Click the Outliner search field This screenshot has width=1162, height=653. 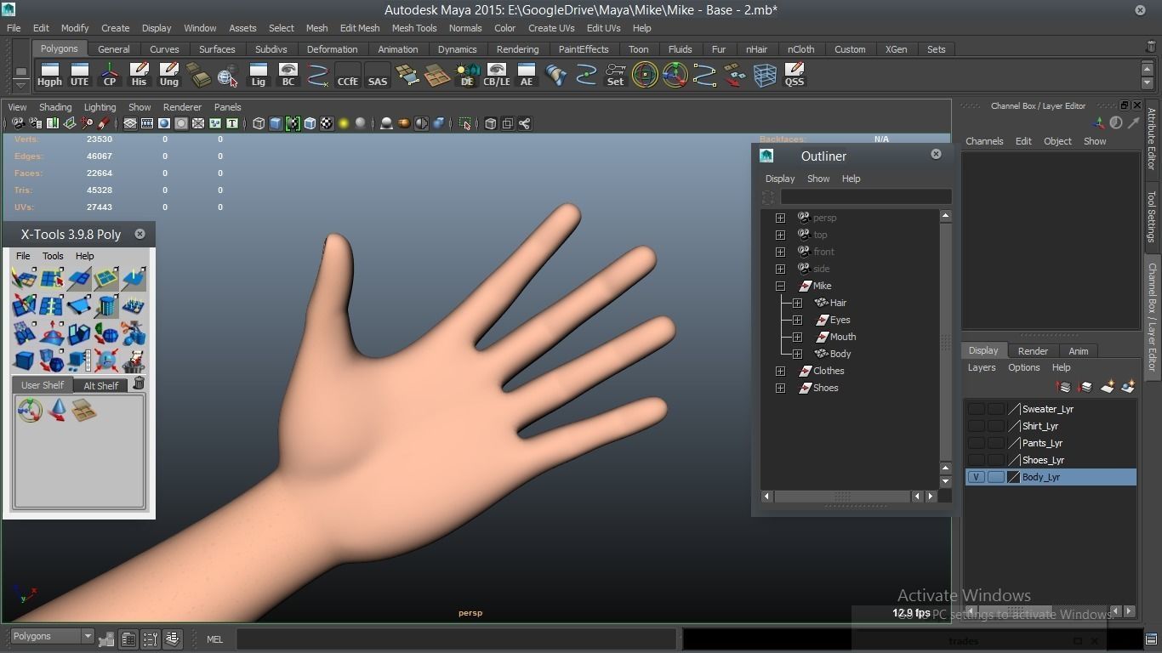(x=866, y=196)
